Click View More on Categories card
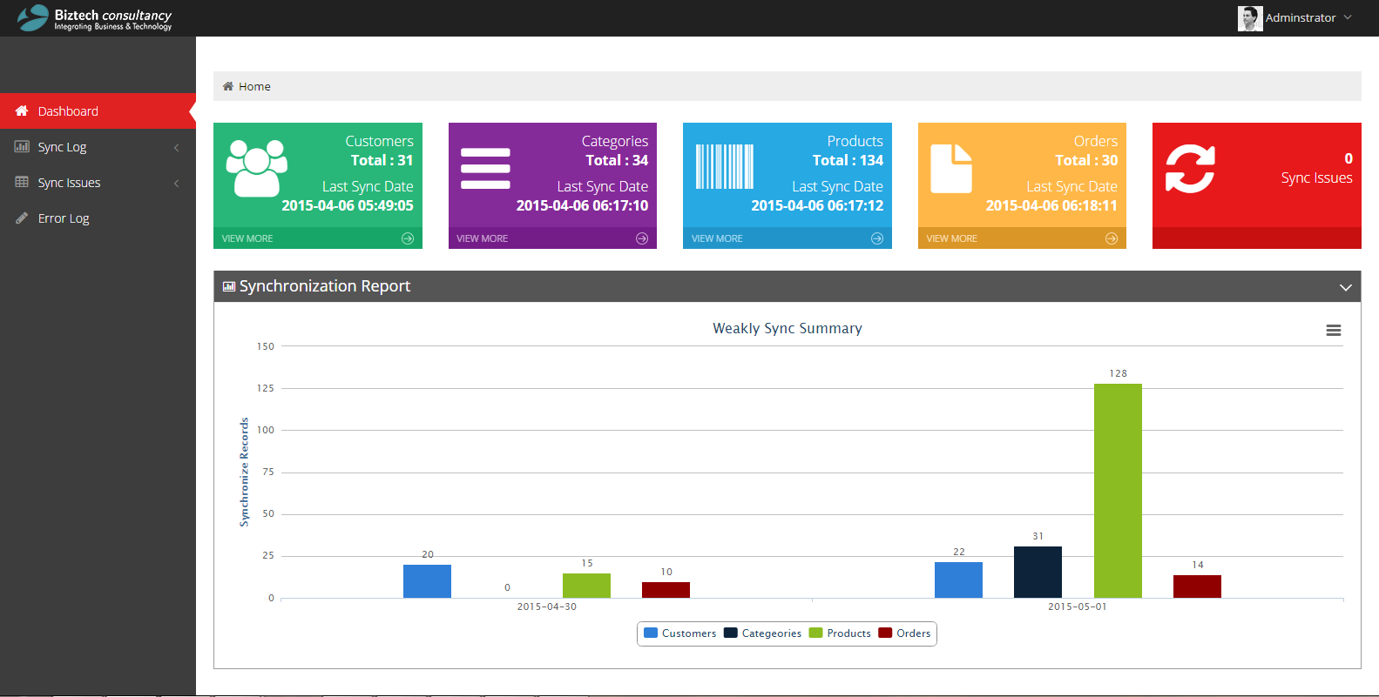1379x697 pixels. (x=482, y=238)
